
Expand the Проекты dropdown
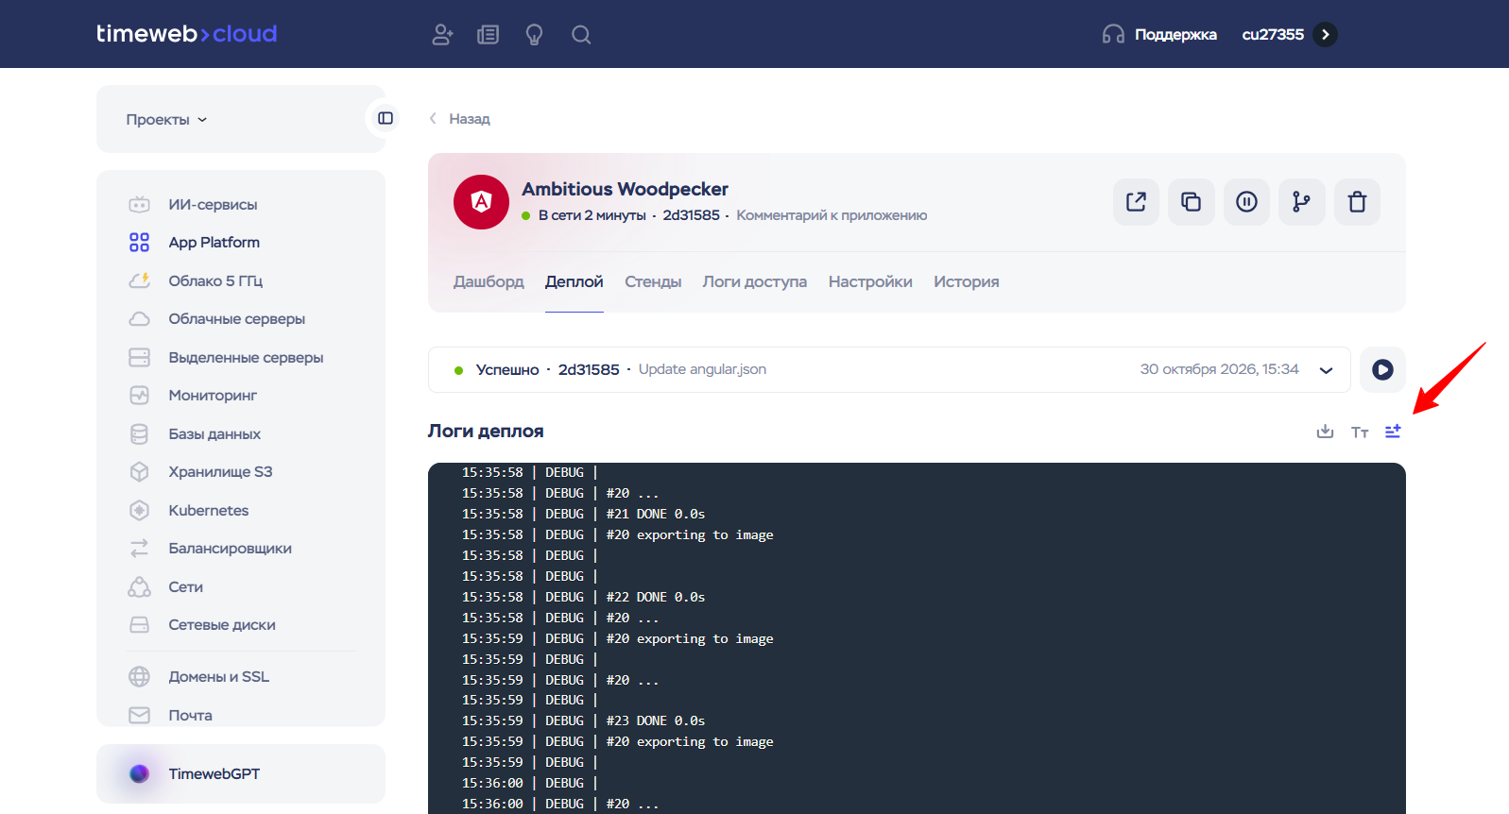click(166, 120)
